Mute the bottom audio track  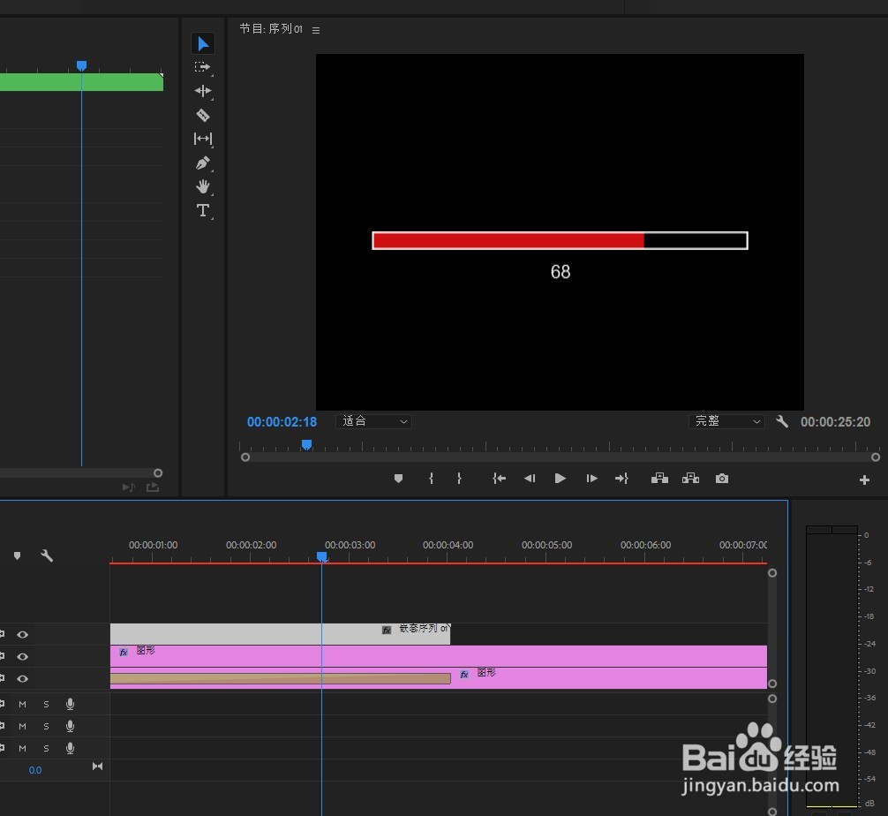[x=23, y=749]
